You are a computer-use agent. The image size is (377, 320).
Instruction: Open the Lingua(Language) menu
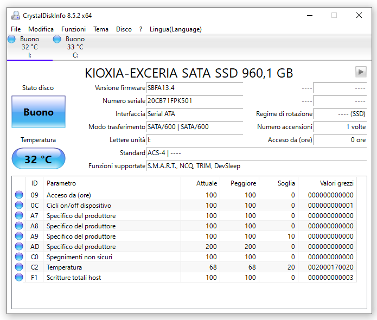[176, 29]
